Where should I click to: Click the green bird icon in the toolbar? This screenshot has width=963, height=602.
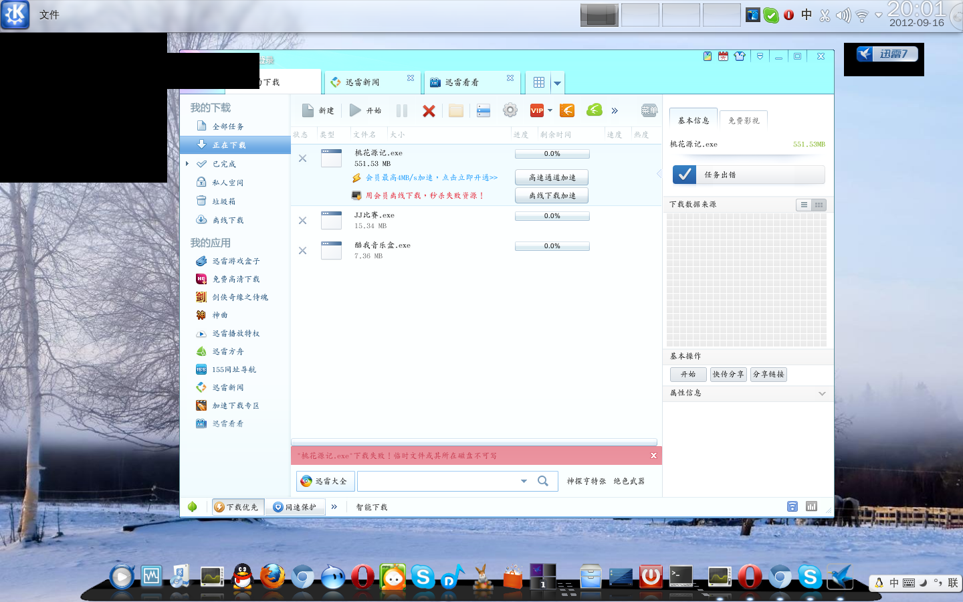595,110
